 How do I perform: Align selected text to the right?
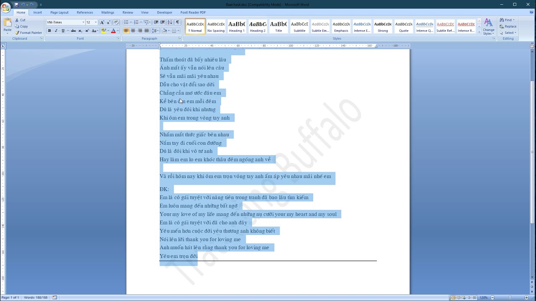tap(140, 31)
